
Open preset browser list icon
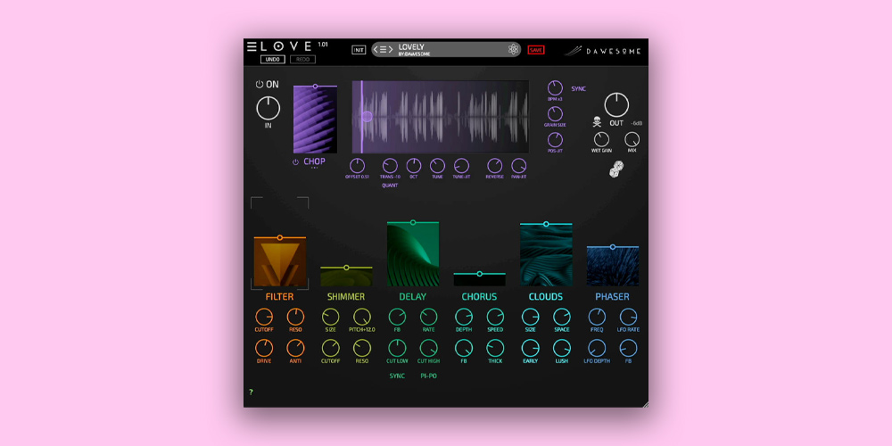[384, 49]
